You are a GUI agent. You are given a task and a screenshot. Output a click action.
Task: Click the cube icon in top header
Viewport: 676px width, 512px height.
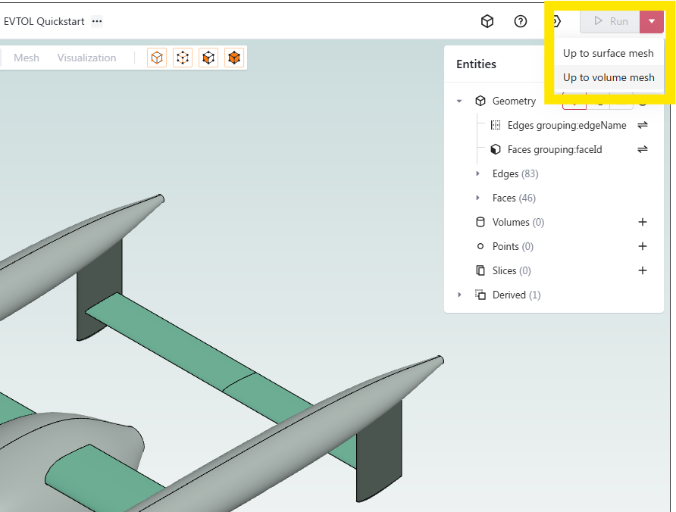point(487,21)
